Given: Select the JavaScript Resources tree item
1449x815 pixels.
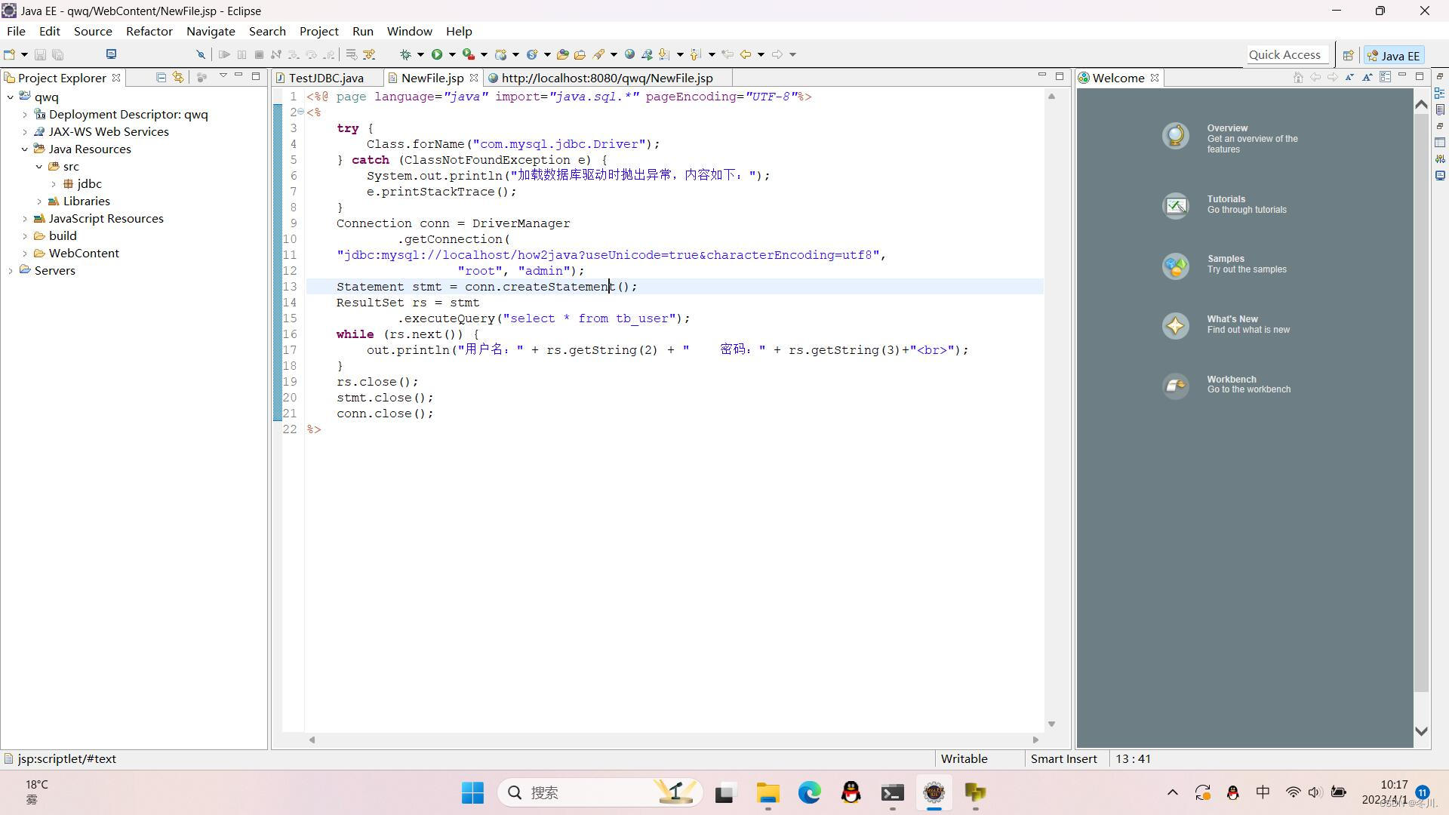Looking at the screenshot, I should [x=106, y=219].
